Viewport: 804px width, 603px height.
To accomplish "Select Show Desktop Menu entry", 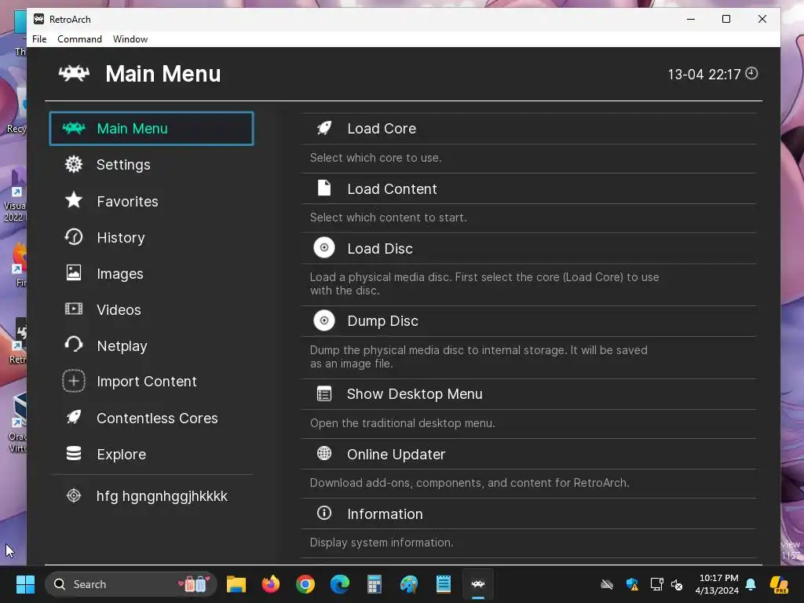I will 528,394.
